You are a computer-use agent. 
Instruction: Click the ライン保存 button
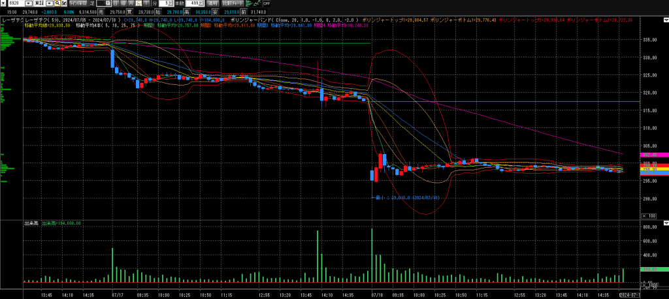(78, 3)
